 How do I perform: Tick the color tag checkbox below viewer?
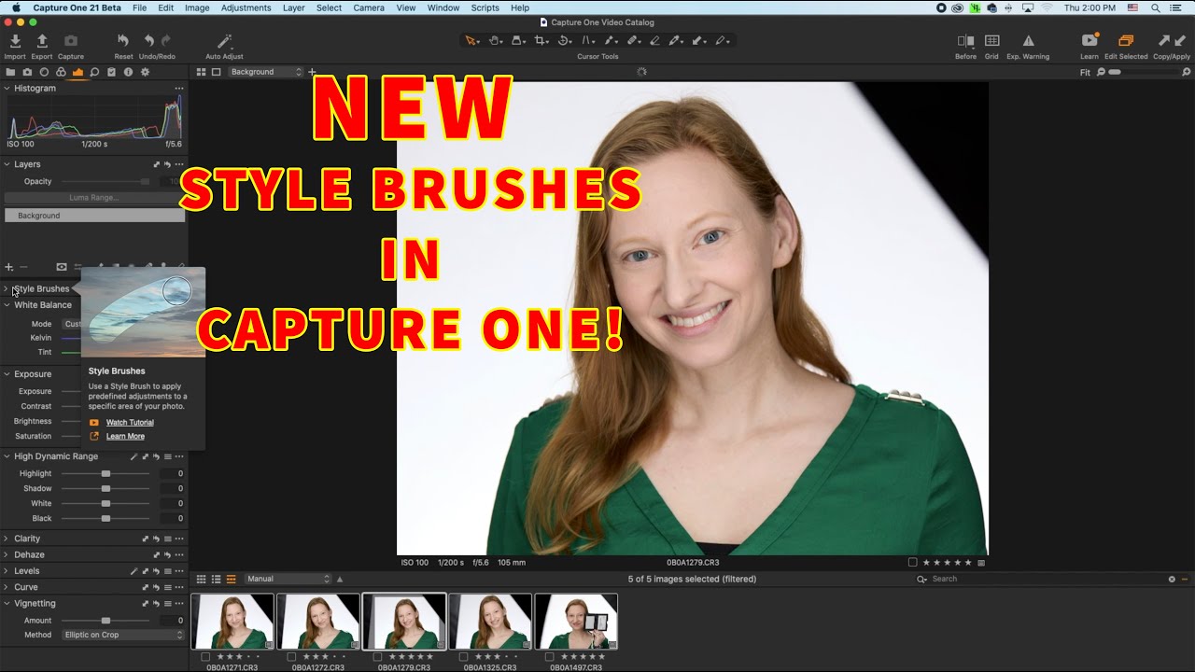tap(913, 563)
